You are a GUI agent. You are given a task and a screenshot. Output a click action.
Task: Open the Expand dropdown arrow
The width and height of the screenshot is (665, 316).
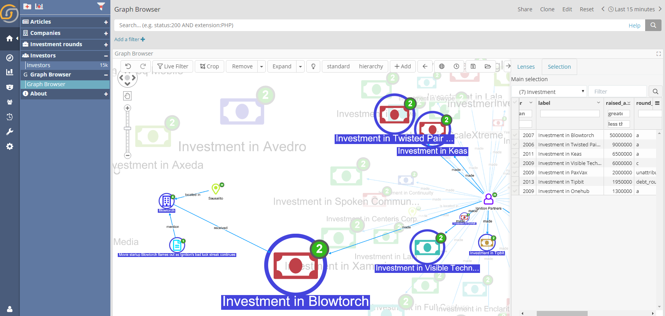300,66
